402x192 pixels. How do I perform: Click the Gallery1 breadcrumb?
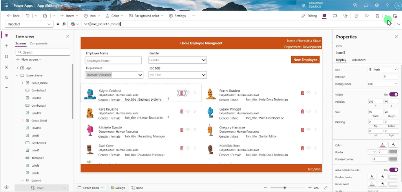[118, 188]
